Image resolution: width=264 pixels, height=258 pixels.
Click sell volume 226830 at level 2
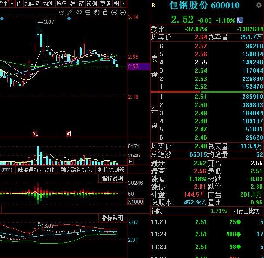click(x=252, y=79)
